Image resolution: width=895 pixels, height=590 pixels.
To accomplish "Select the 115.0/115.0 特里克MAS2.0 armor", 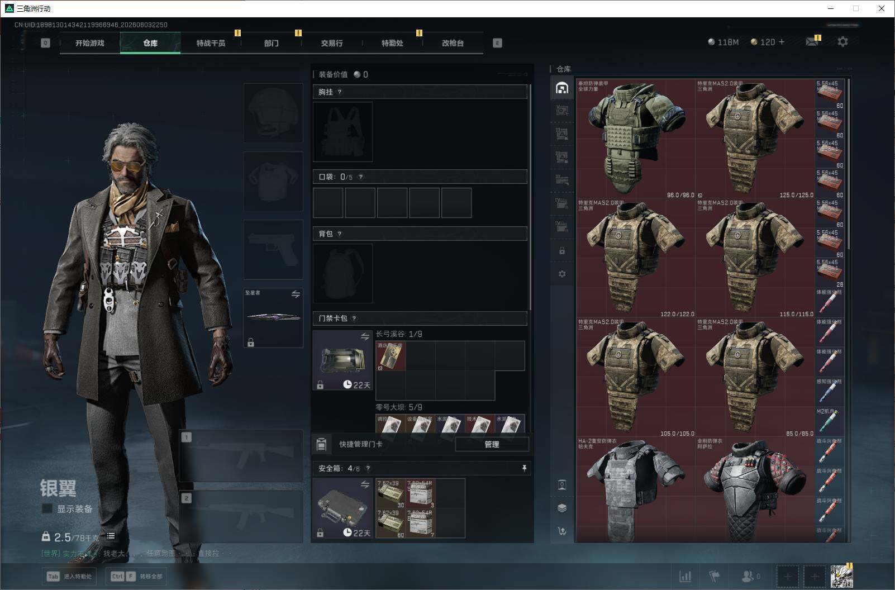I will click(755, 259).
